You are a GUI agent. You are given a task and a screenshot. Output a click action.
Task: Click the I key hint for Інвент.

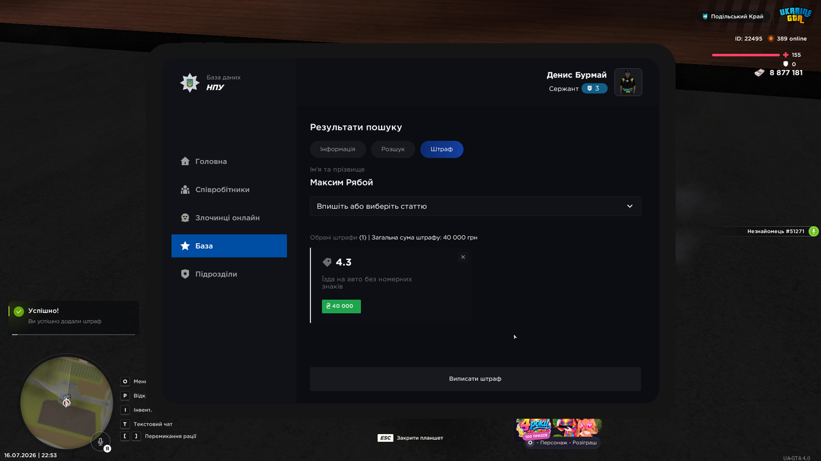125,410
